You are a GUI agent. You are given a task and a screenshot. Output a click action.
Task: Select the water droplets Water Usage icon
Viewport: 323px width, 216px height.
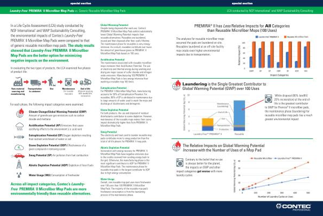click(19, 175)
